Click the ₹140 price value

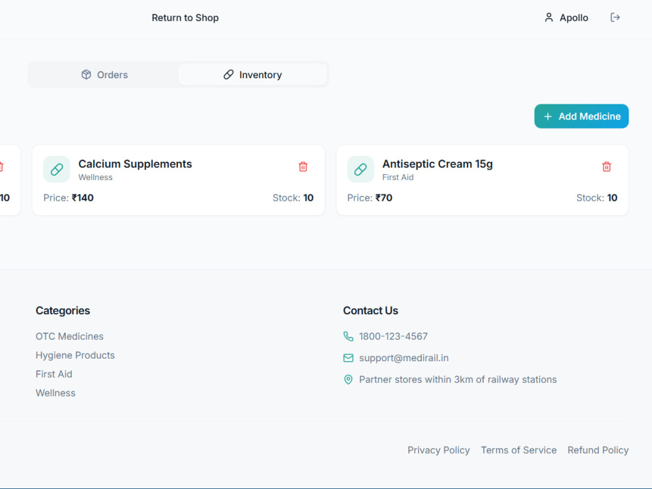pyautogui.click(x=83, y=198)
